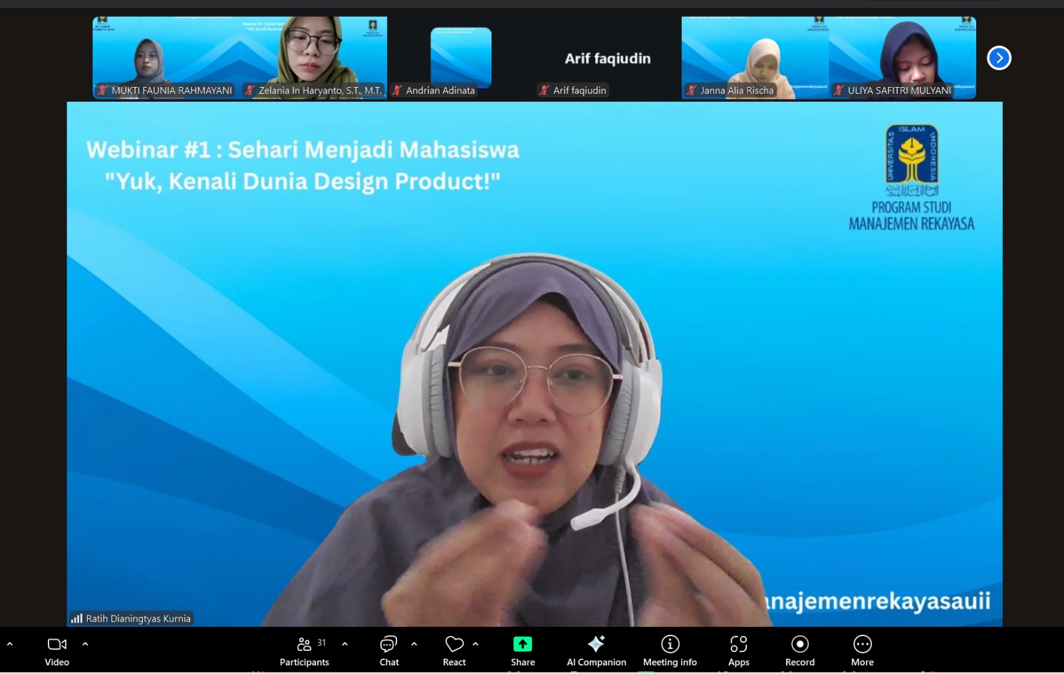Image resolution: width=1064 pixels, height=674 pixels.
Task: Open the More options menu
Action: (862, 644)
